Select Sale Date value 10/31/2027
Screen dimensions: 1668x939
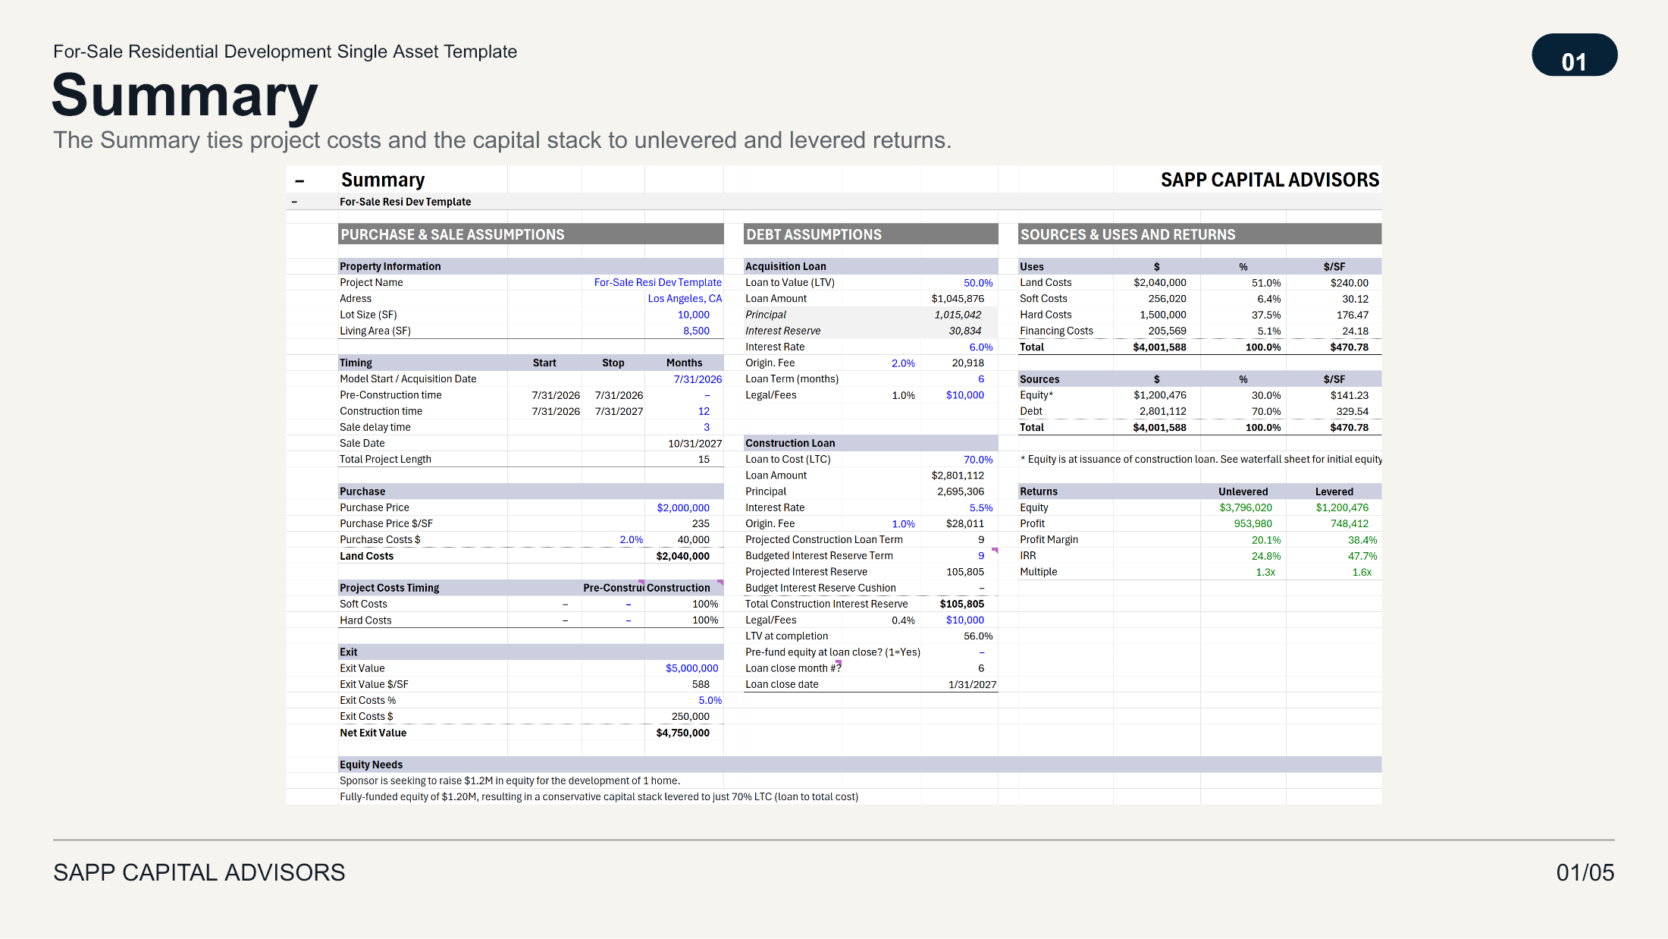click(x=694, y=443)
